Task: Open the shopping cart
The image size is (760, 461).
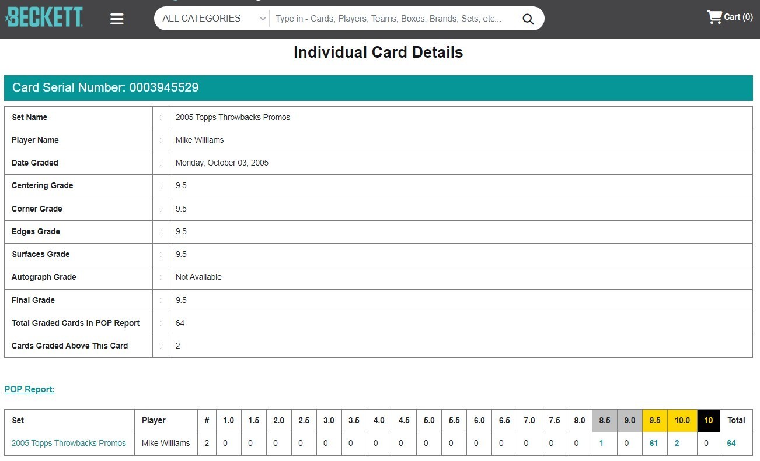Action: click(x=730, y=17)
